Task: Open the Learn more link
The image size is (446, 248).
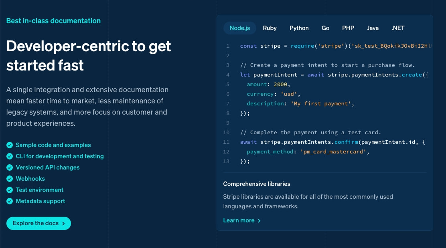Action: (x=242, y=220)
